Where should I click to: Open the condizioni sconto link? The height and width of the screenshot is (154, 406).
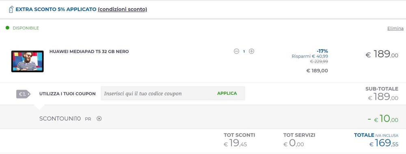tap(123, 9)
